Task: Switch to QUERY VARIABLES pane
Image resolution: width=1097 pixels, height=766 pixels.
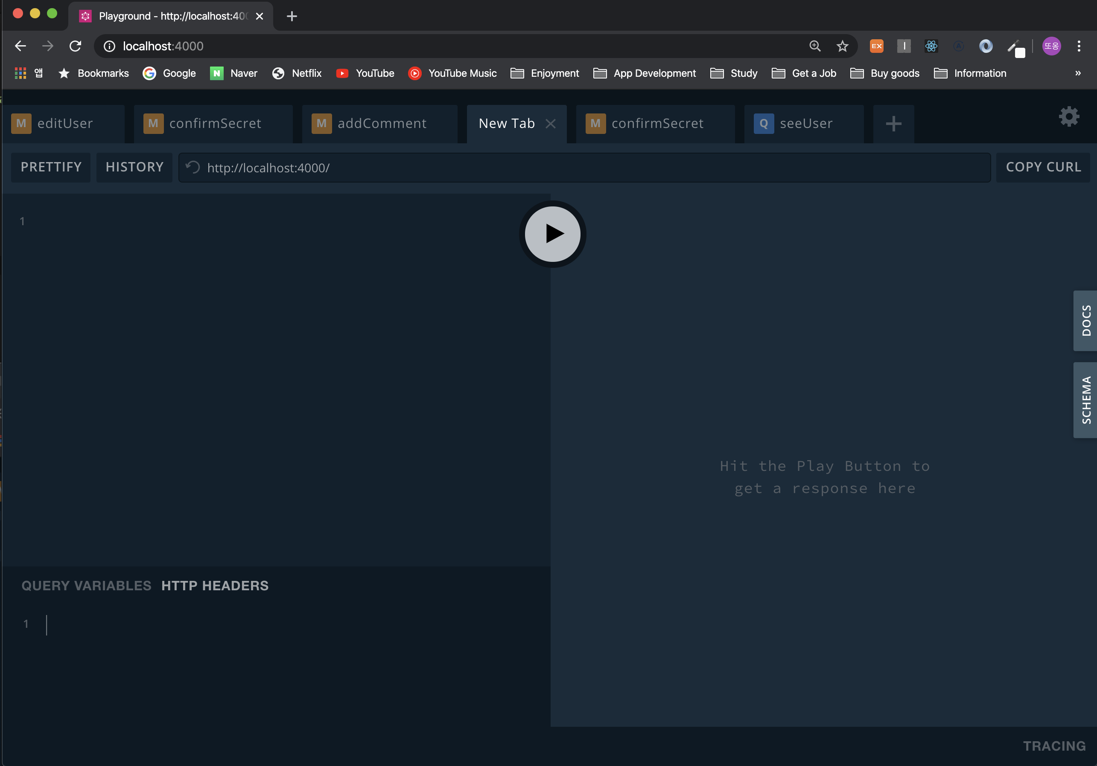Action: [x=86, y=586]
